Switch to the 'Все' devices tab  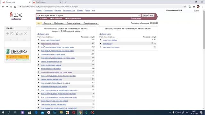[39, 23]
